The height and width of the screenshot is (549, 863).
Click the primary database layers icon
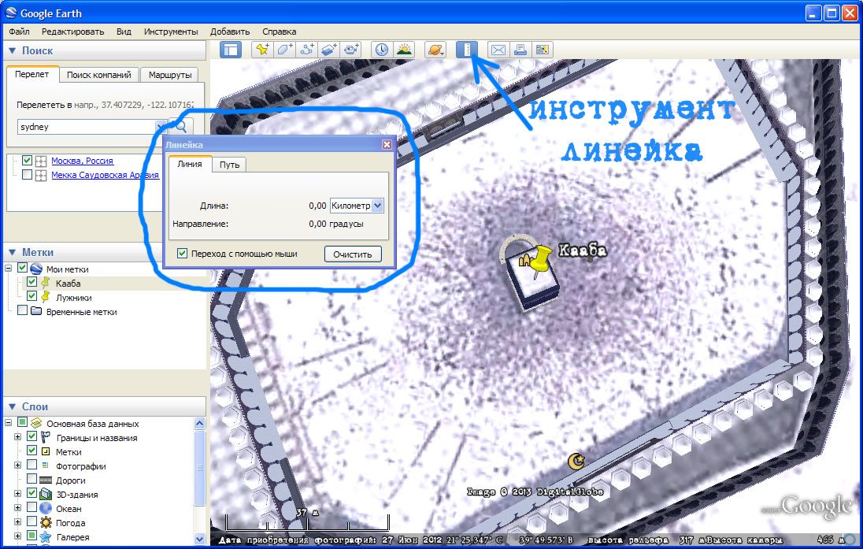(x=36, y=424)
